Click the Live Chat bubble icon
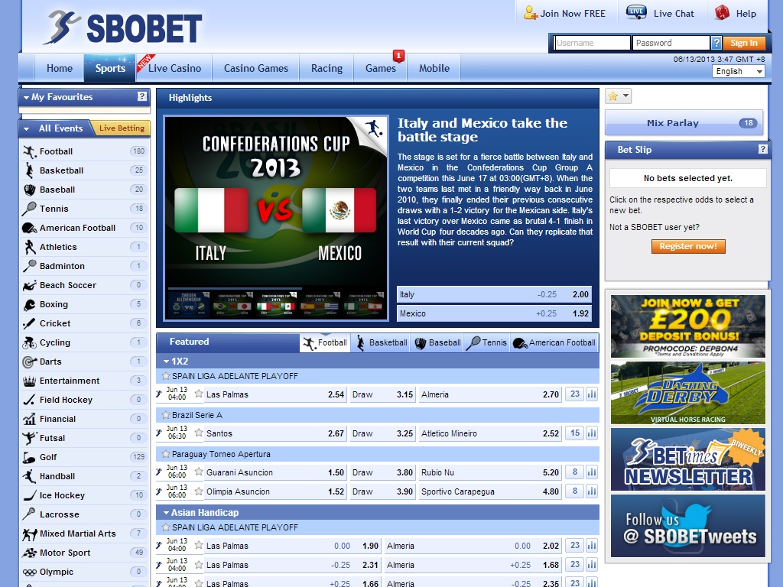This screenshot has height=587, width=783. (636, 12)
